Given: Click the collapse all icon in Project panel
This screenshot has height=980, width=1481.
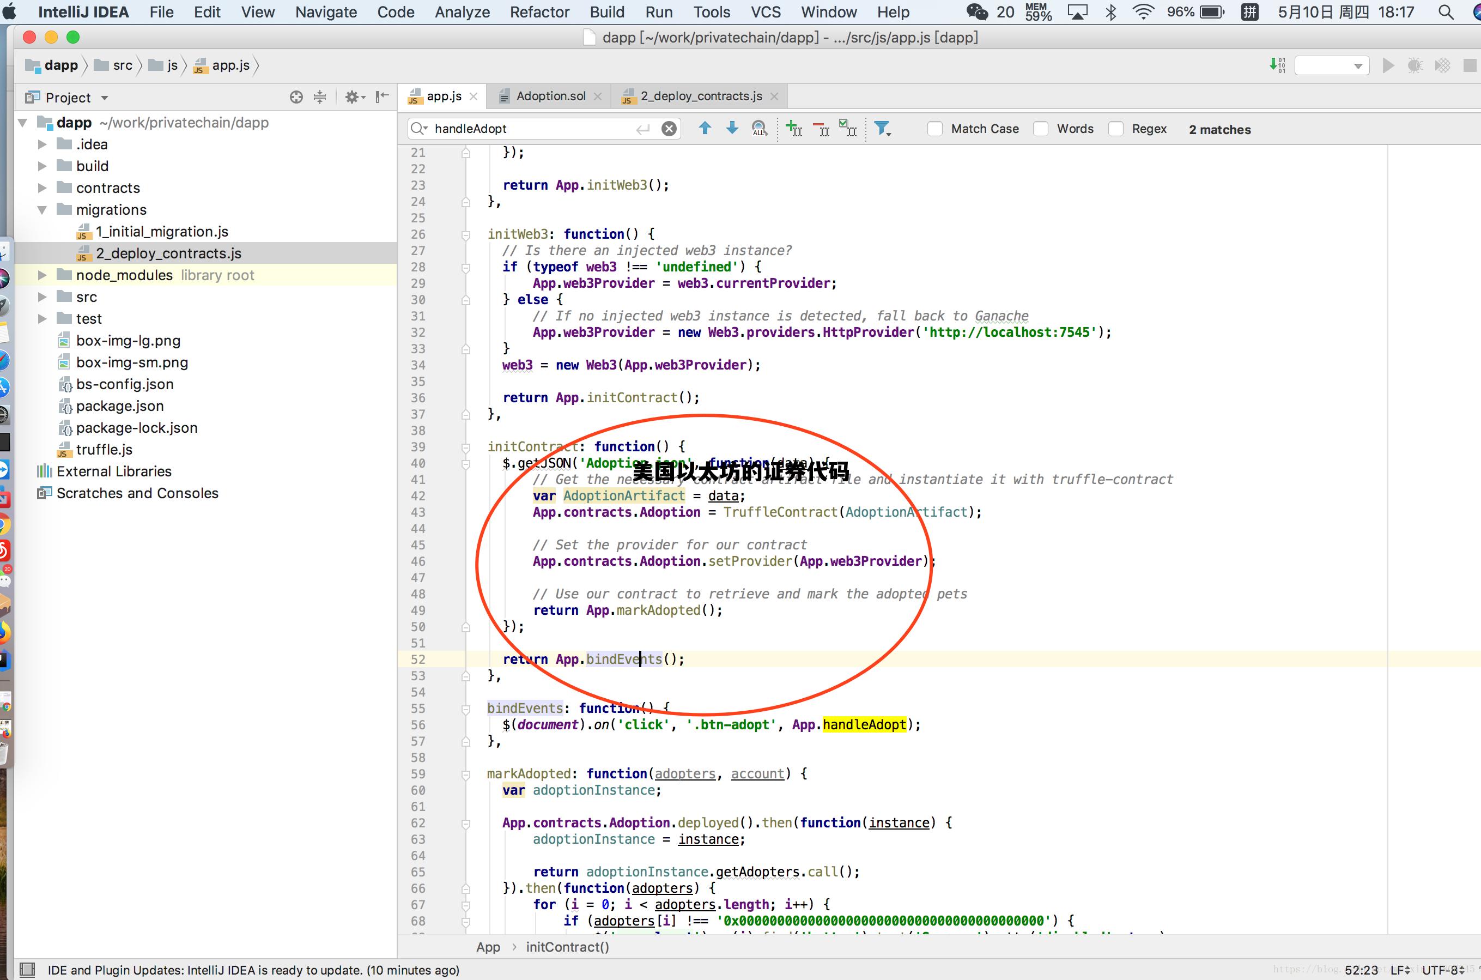Looking at the screenshot, I should point(320,98).
